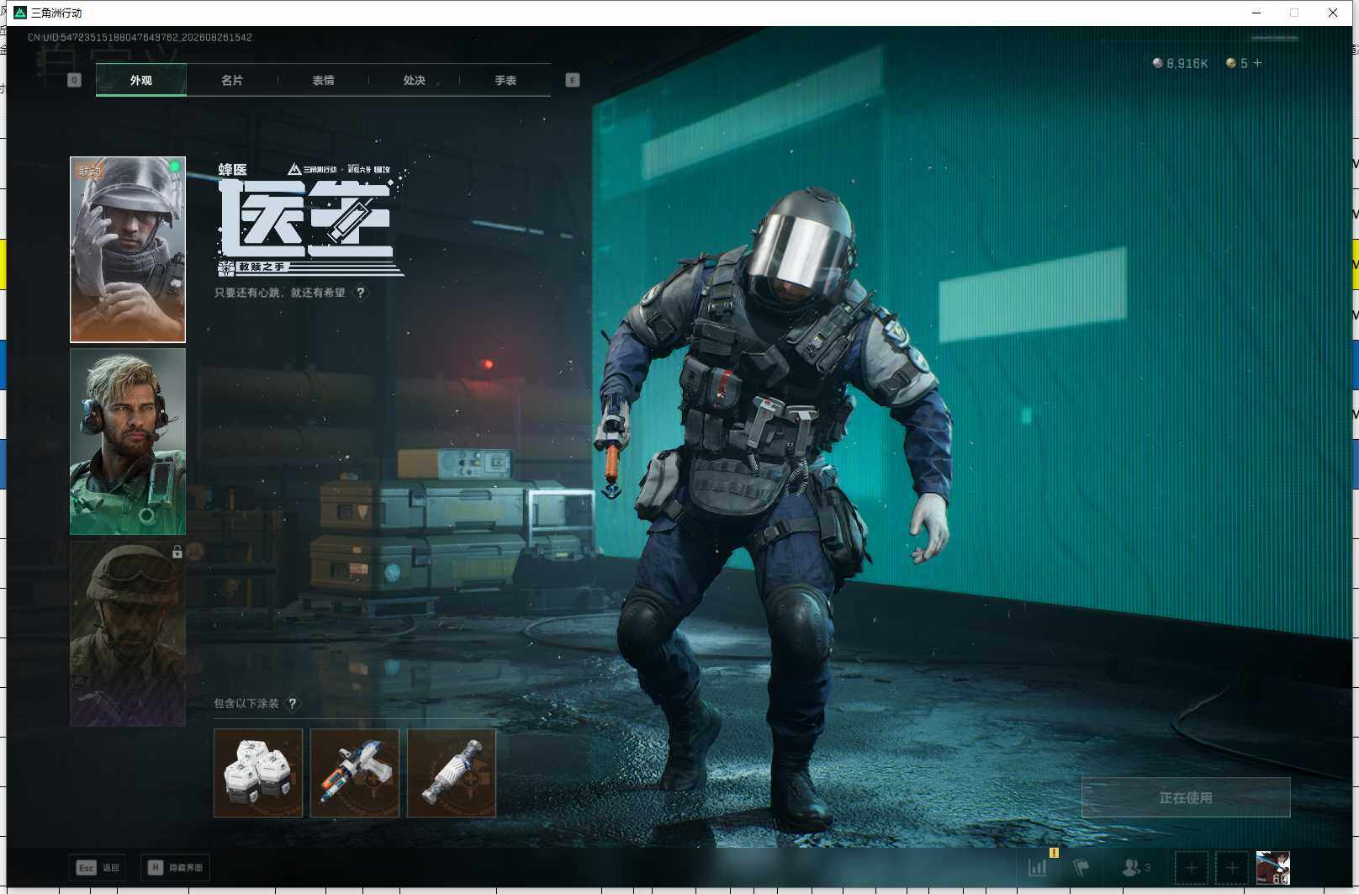Viewport: 1359px width, 894px height.
Task: Select the locked camo-hat skin thumbnail
Action: (x=128, y=633)
